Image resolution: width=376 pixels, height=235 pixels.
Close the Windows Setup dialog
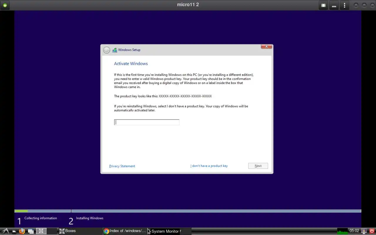(266, 46)
